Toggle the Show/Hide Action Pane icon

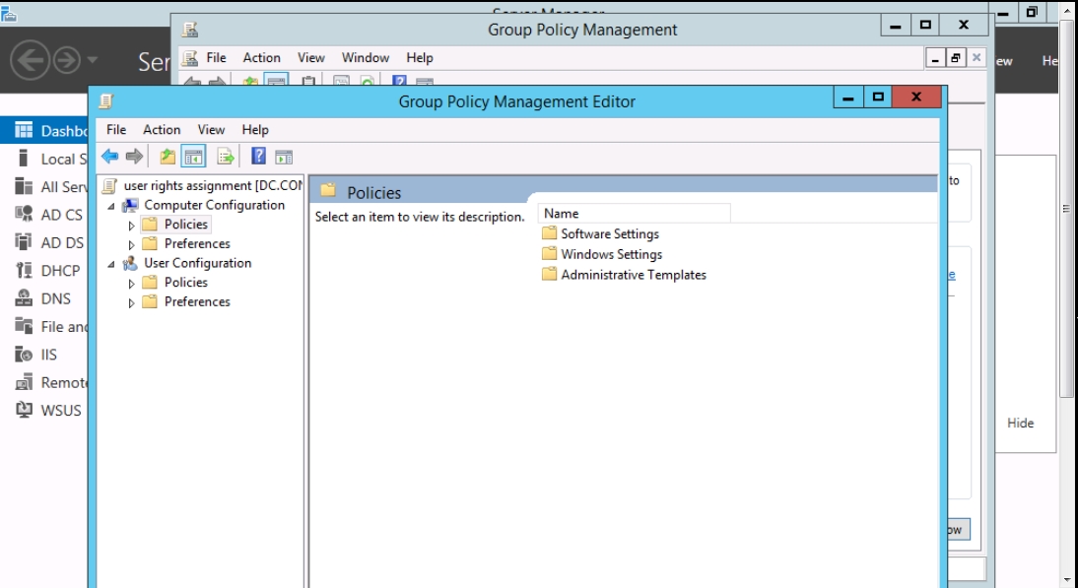click(x=284, y=157)
